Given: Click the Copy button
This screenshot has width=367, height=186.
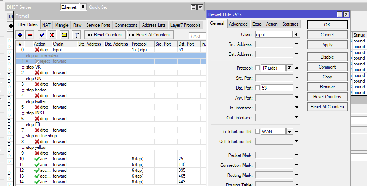Looking at the screenshot, I should pos(327,77).
